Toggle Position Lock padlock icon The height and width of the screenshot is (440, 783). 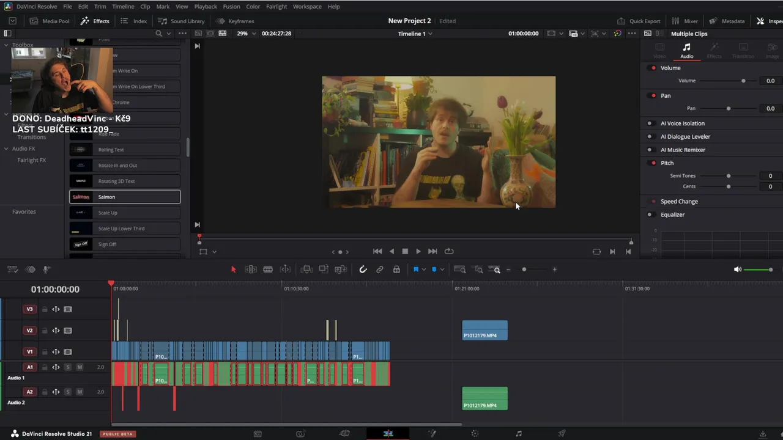pyautogui.click(x=396, y=269)
